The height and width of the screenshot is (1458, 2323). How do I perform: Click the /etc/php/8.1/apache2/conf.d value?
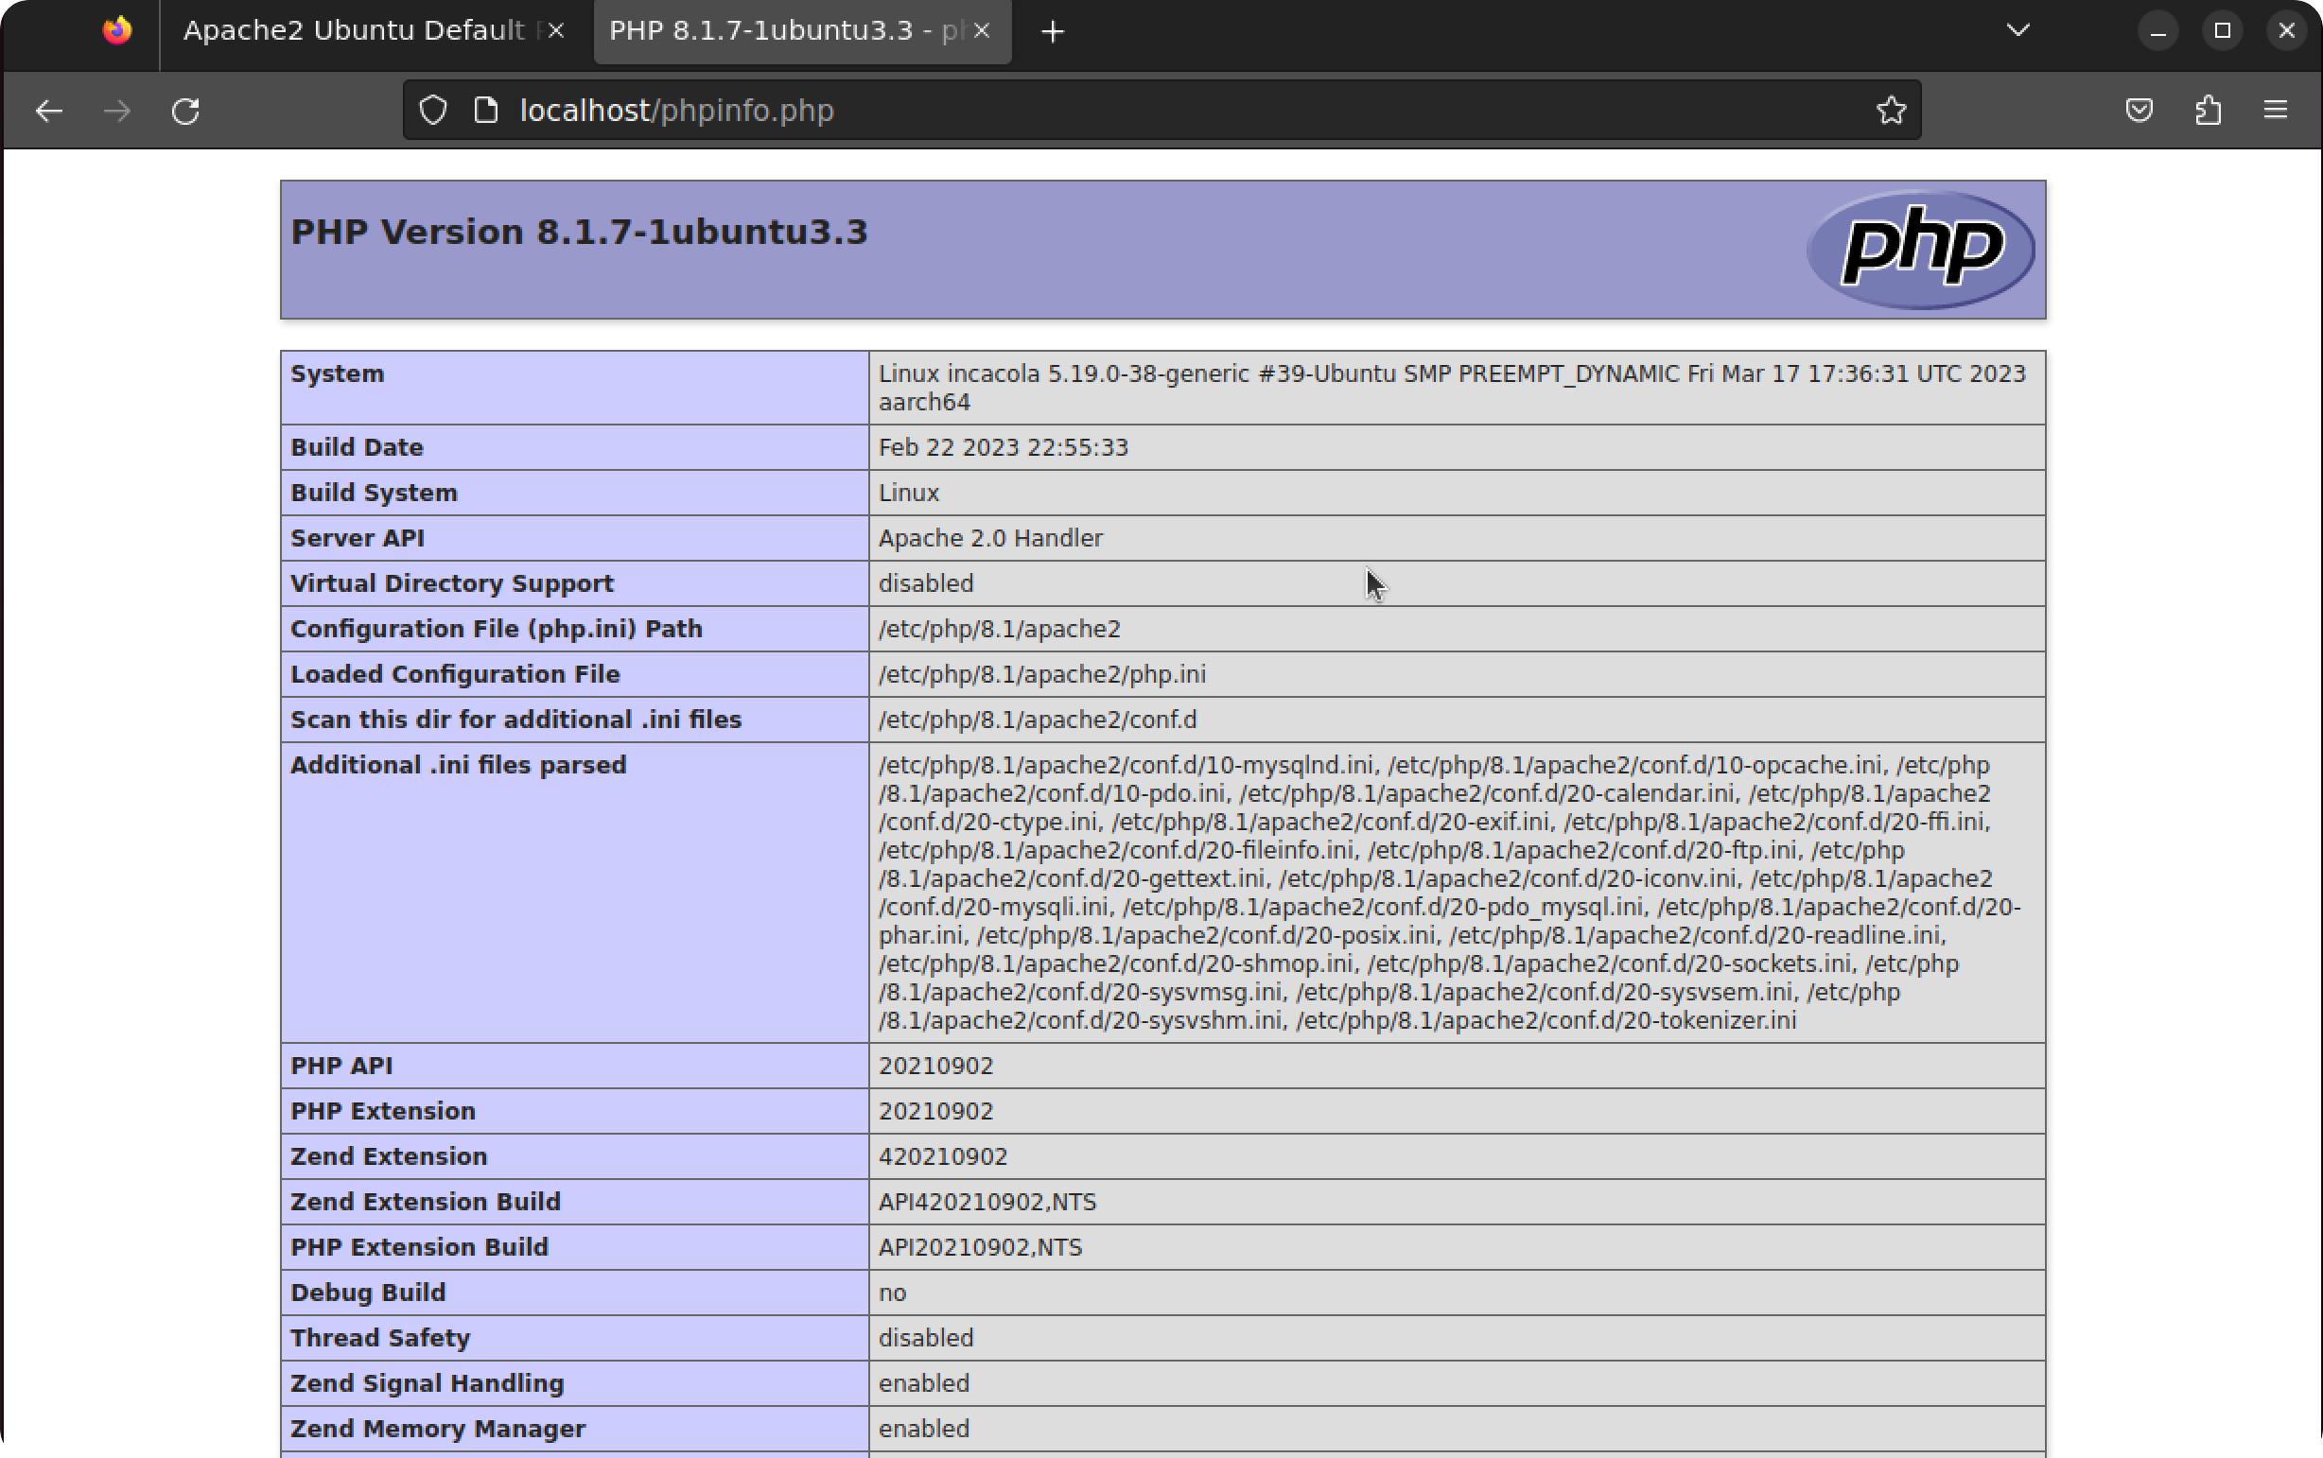coord(1038,720)
